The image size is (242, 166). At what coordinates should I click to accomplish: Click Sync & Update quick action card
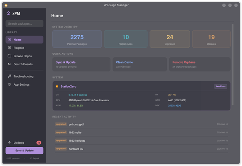pyautogui.click(x=82, y=64)
